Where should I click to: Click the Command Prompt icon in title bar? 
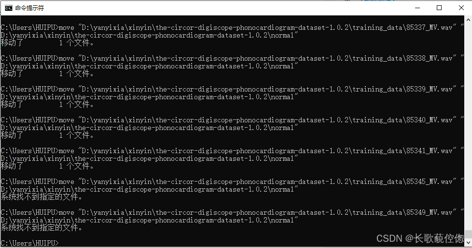(8, 8)
